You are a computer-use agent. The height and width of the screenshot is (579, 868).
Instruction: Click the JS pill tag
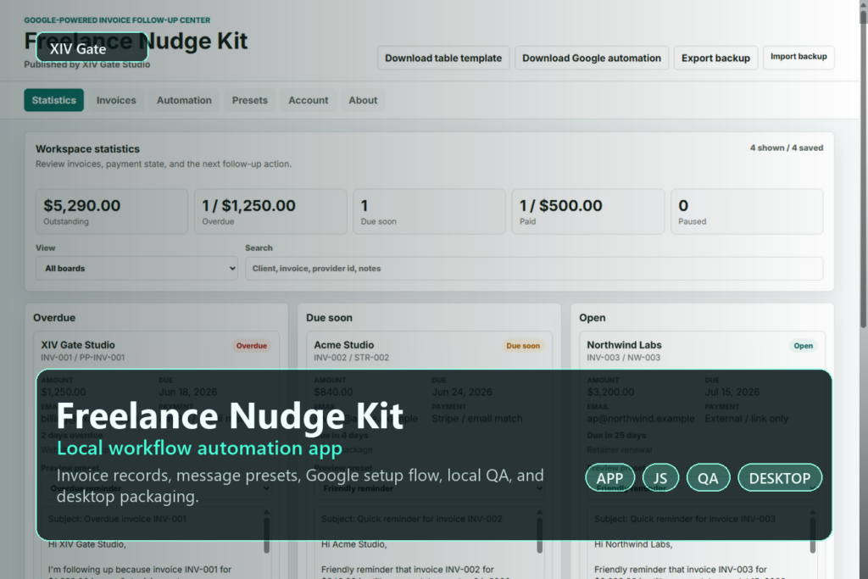click(x=660, y=478)
